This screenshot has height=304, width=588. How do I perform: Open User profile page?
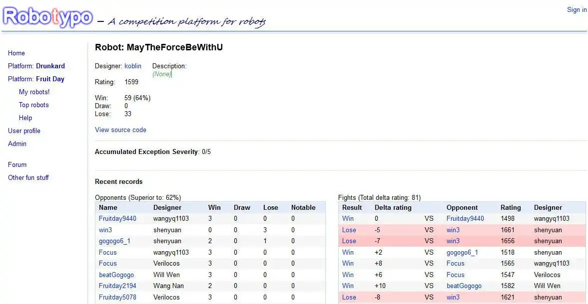[24, 131]
